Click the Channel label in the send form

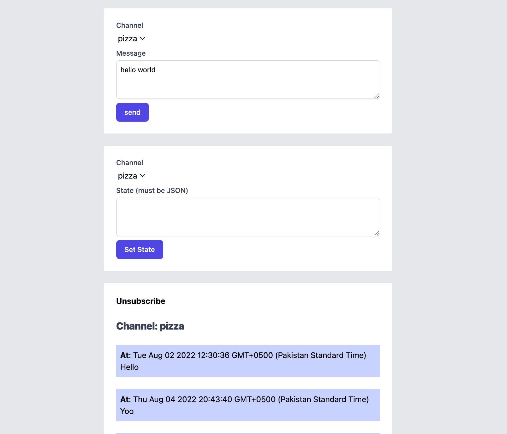[x=130, y=25]
